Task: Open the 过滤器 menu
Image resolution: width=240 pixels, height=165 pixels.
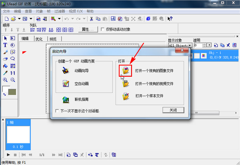Action: 60,11
